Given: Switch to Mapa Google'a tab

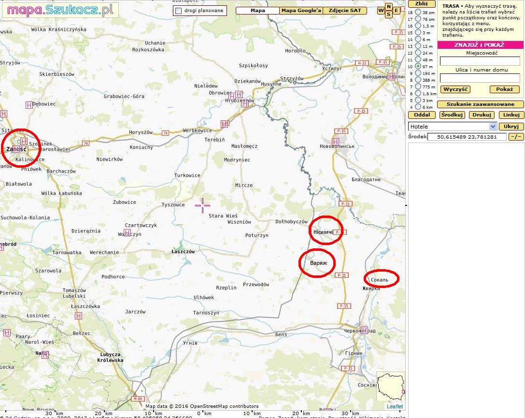Looking at the screenshot, I should (301, 11).
